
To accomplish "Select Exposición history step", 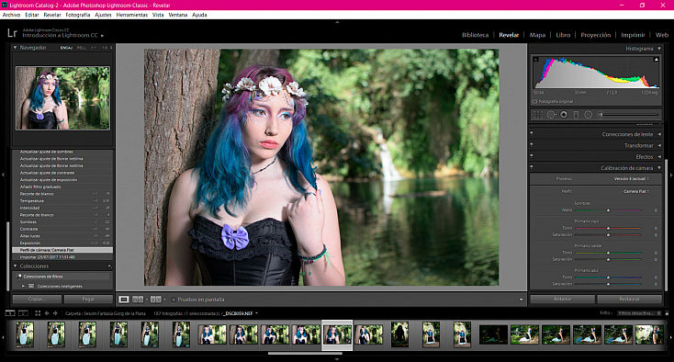I will [x=62, y=243].
